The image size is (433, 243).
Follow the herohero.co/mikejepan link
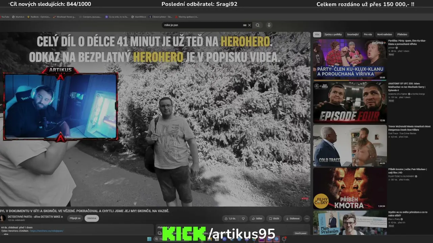tap(47, 231)
